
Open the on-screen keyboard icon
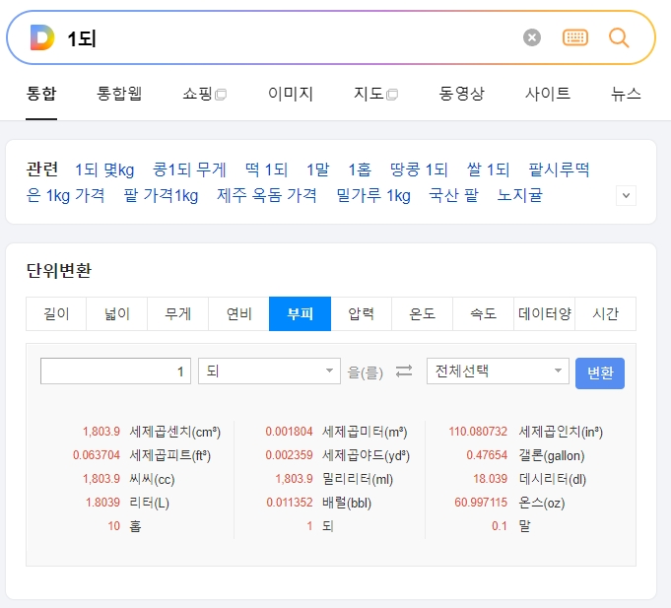575,37
